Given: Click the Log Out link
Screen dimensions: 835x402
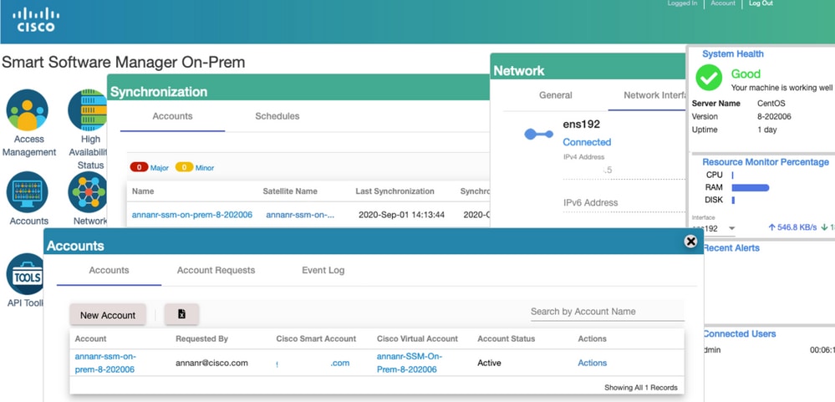Looking at the screenshot, I should (761, 3).
